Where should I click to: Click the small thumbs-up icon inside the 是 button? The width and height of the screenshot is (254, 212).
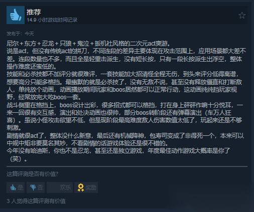[x=13, y=187]
